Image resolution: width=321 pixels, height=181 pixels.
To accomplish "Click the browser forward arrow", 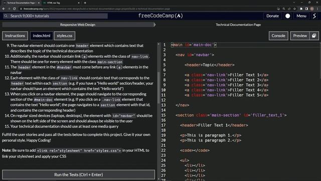I will (9, 9).
